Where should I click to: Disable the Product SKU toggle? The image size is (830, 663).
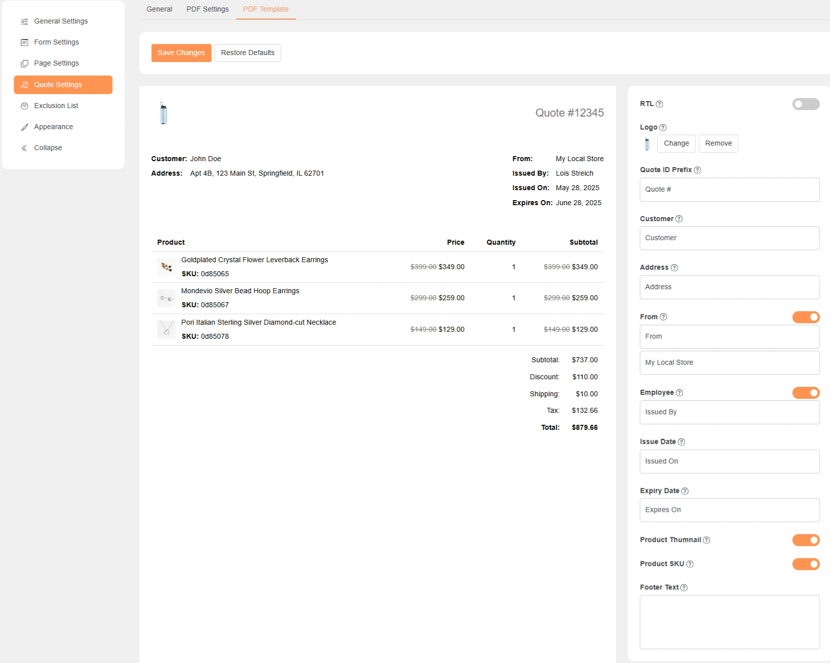pos(805,564)
